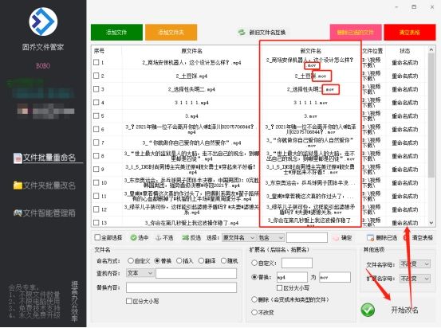Select 自定义 radio in 扩展名 section
The image size is (441, 328).
tap(254, 264)
